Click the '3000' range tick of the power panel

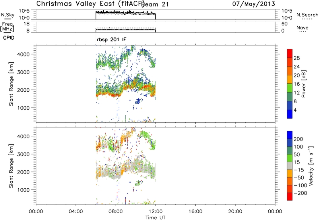(23, 72)
